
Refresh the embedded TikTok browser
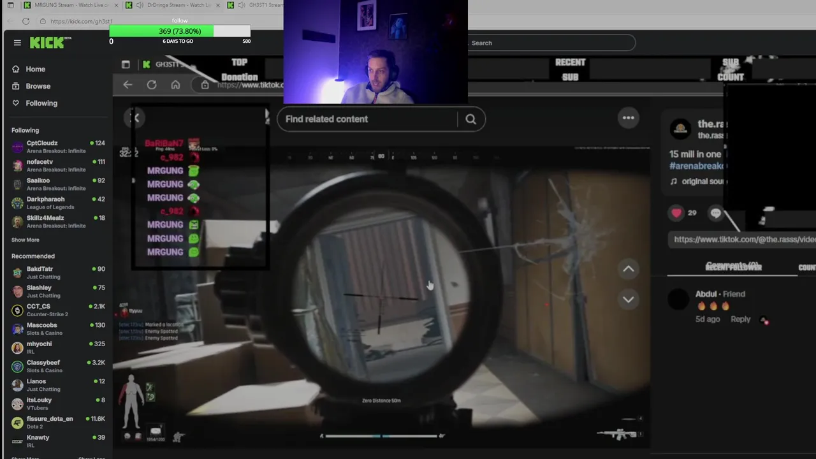[152, 85]
